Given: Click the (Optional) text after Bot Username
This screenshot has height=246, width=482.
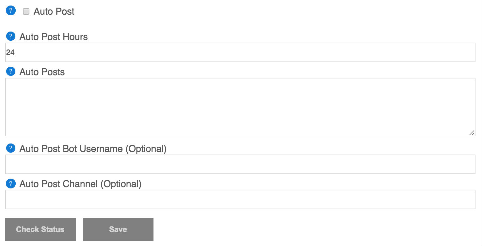Looking at the screenshot, I should (146, 149).
